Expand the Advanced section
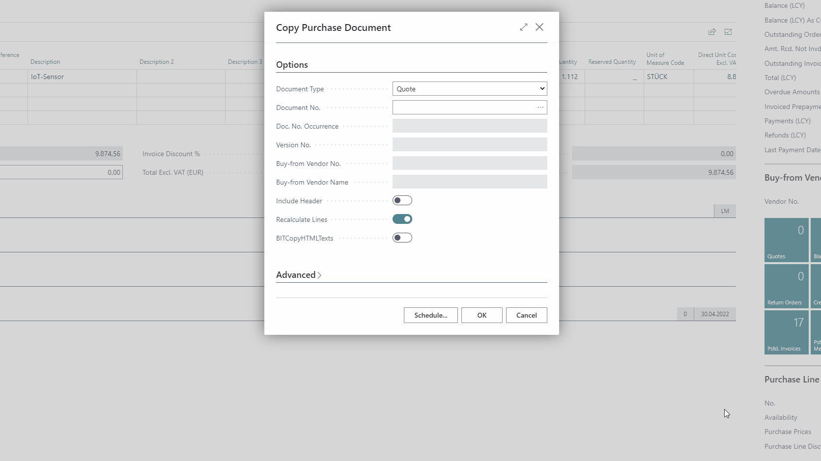The height and width of the screenshot is (461, 821). pyautogui.click(x=299, y=275)
